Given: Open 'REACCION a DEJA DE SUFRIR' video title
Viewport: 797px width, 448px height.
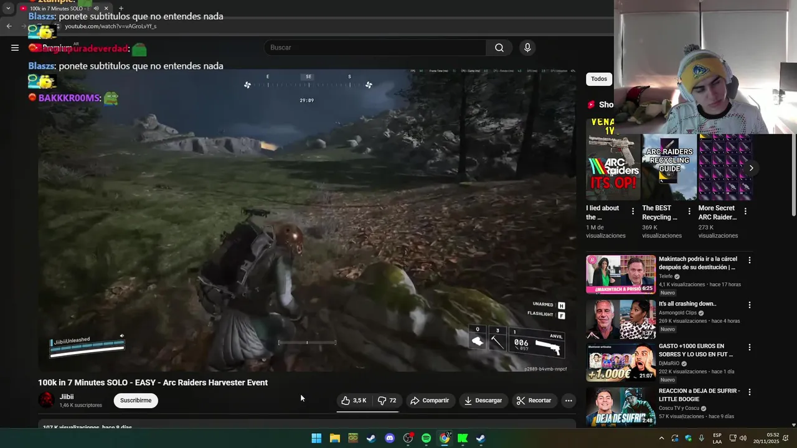Looking at the screenshot, I should coord(699,395).
